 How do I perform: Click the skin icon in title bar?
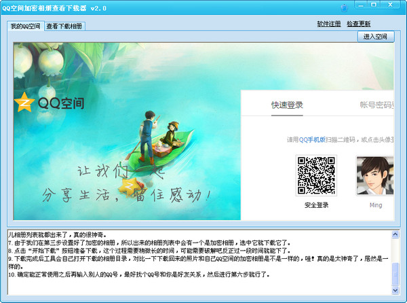point(345,7)
